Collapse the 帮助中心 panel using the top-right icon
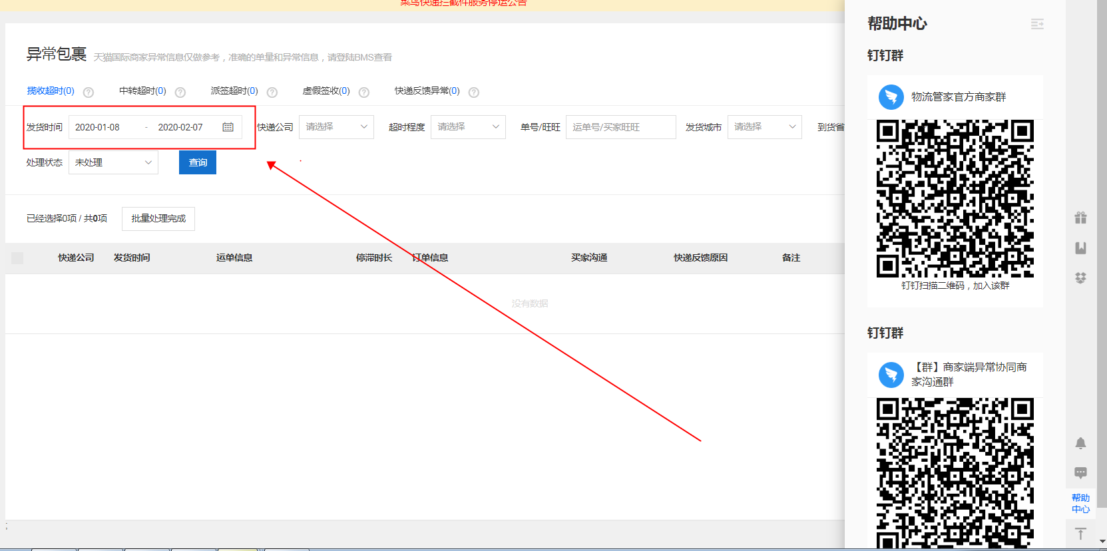Screen dimensions: 1107x551 click(x=1037, y=24)
